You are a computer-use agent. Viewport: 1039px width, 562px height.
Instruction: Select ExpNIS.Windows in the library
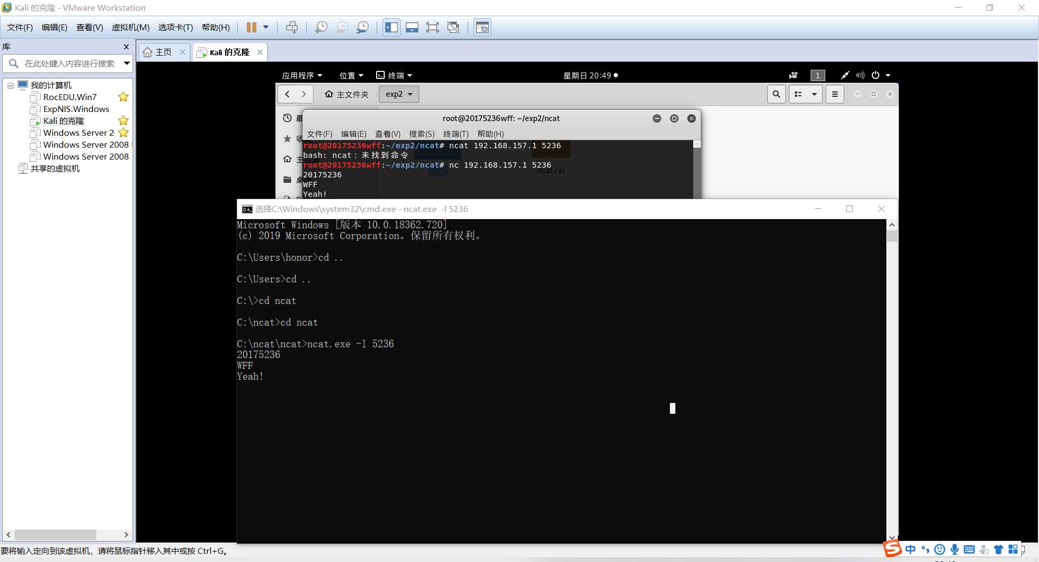coord(76,109)
